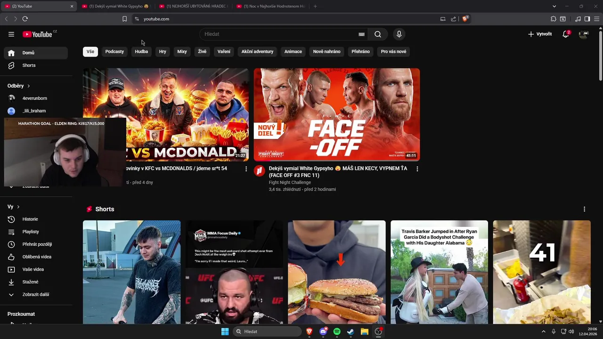
Task: Go to Domů in the sidebar
Action: [36, 53]
